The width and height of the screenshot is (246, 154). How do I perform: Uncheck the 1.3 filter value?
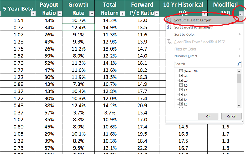[x=181, y=94]
